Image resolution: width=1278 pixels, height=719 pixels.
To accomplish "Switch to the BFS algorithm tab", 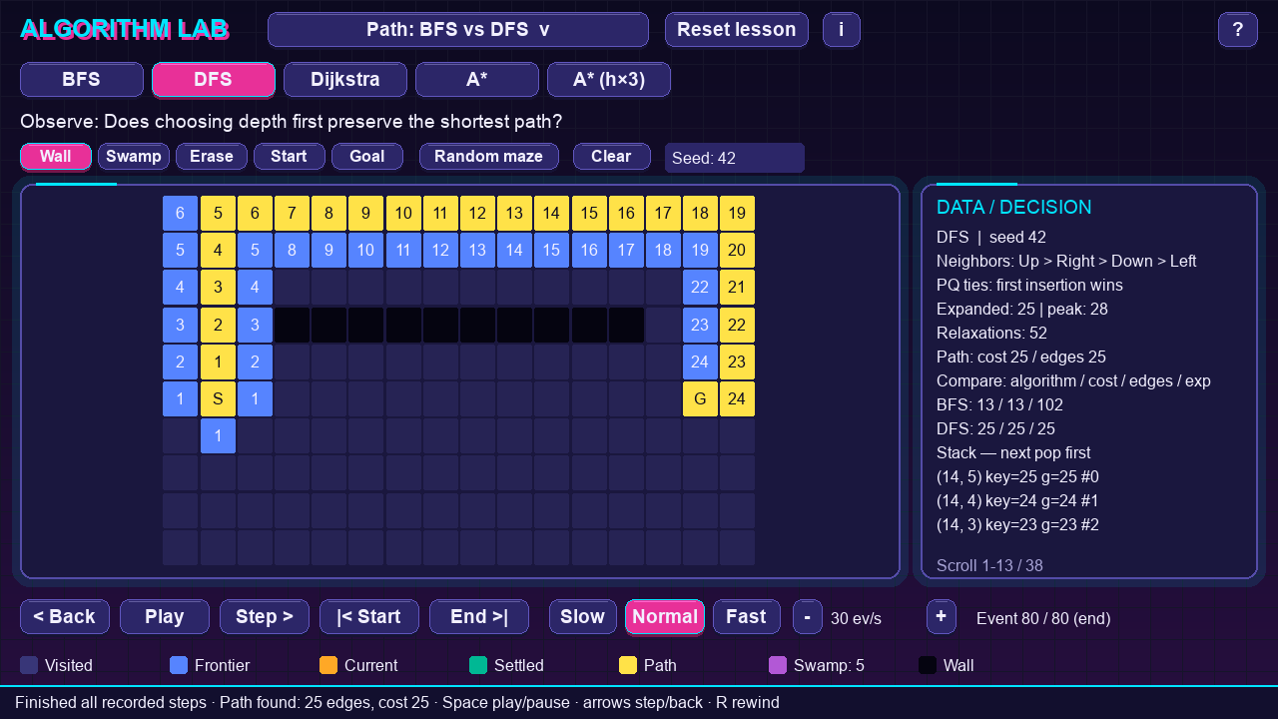I will pyautogui.click(x=82, y=80).
